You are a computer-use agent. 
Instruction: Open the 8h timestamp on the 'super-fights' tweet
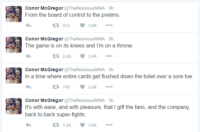(x=111, y=101)
